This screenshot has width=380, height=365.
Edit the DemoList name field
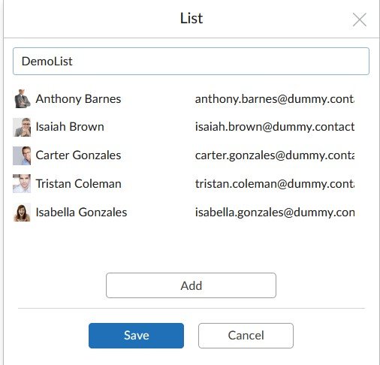click(191, 62)
